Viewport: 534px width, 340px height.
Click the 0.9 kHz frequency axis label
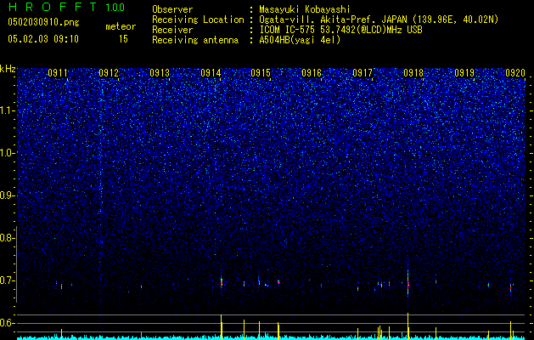8,195
